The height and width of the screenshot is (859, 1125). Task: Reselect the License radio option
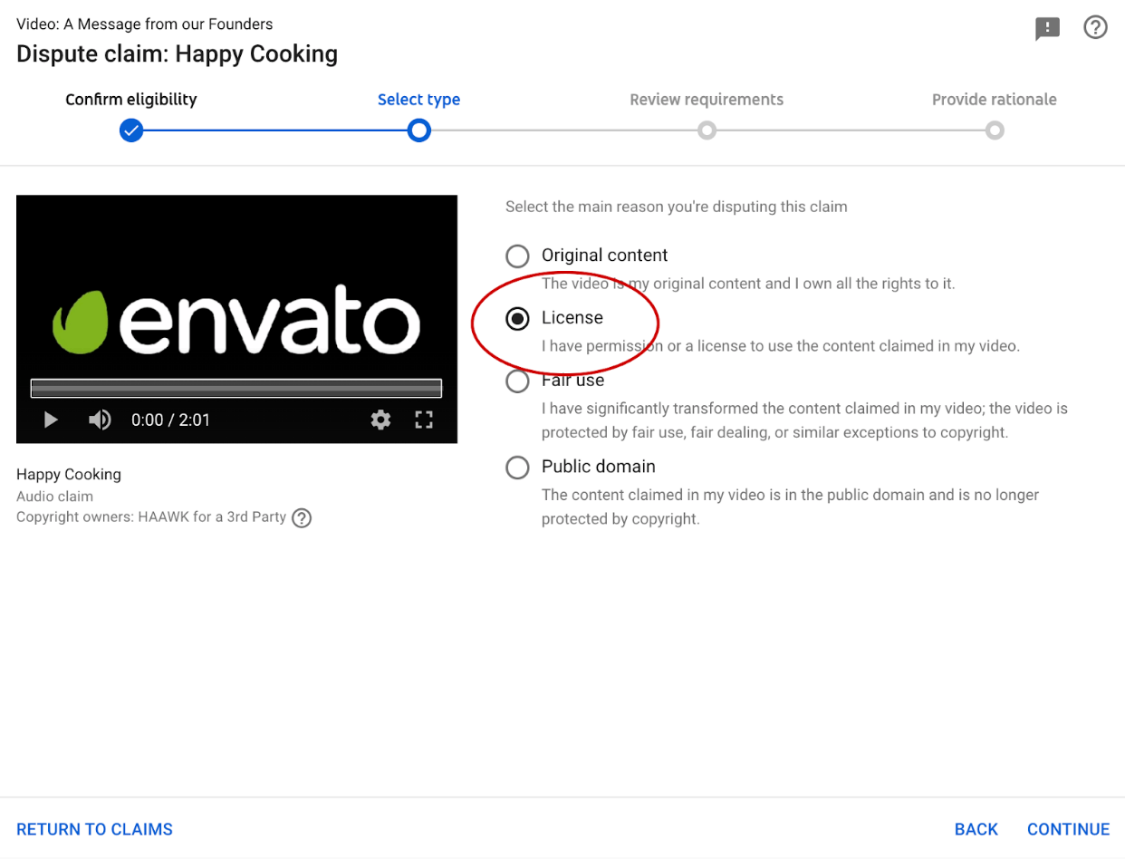coord(517,318)
